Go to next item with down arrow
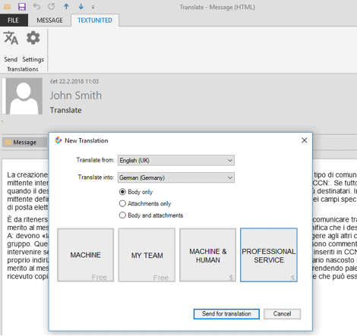This screenshot has height=336, width=357. pos(81,7)
